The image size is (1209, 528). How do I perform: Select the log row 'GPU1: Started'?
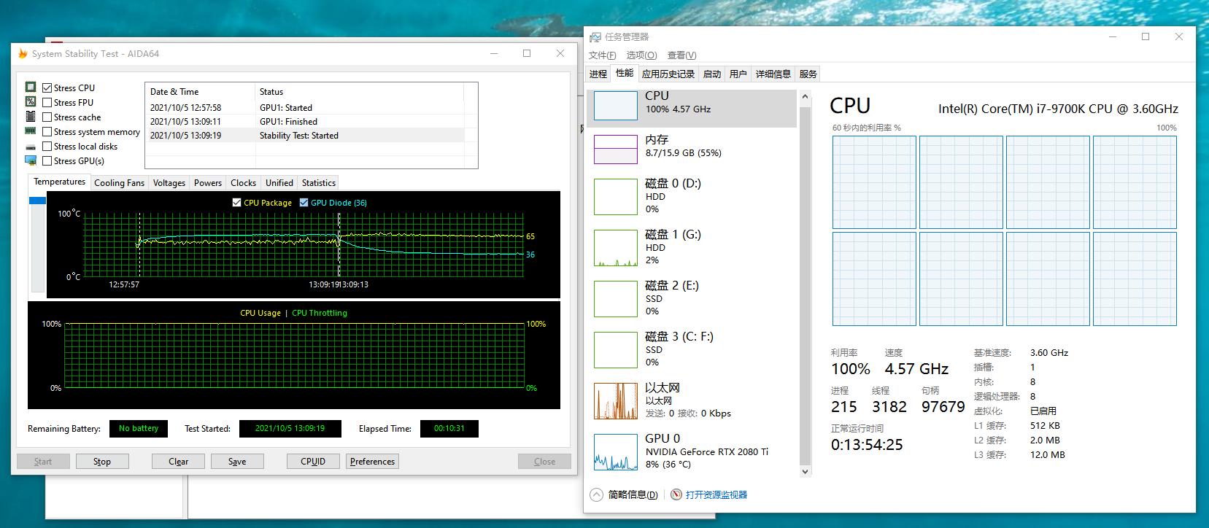[304, 108]
